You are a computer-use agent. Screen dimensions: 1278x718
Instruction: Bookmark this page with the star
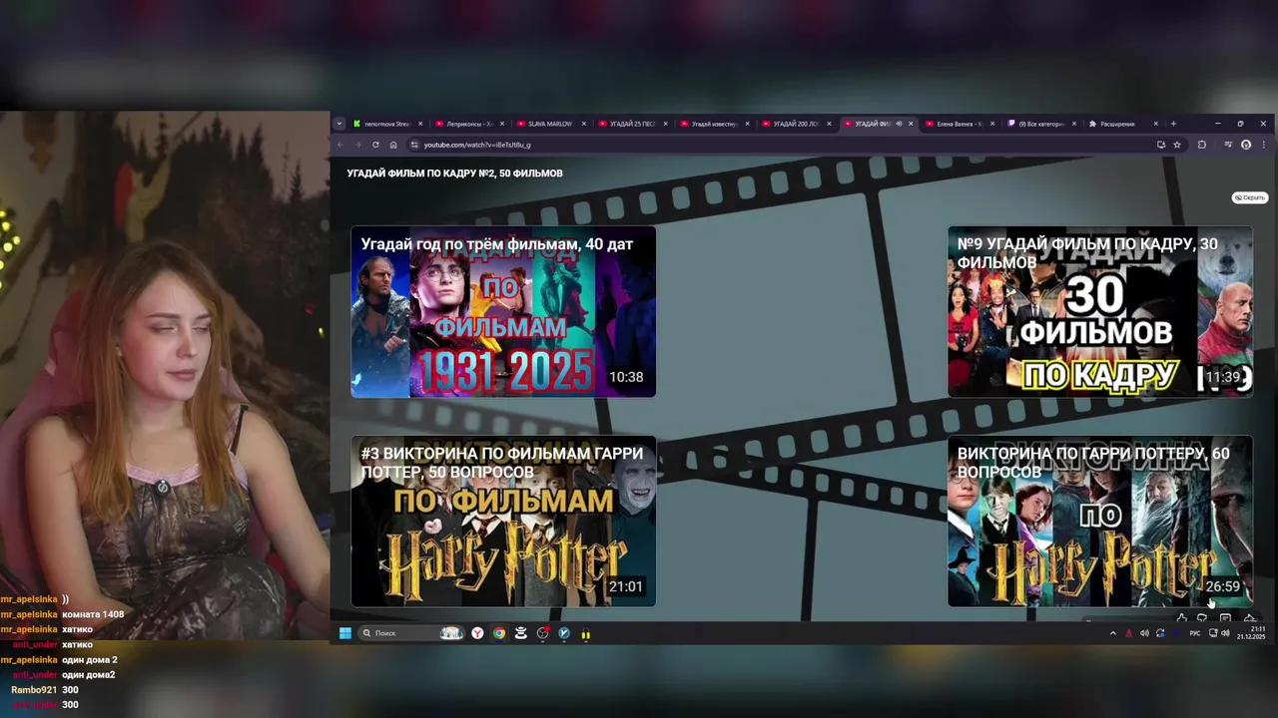(x=1177, y=145)
